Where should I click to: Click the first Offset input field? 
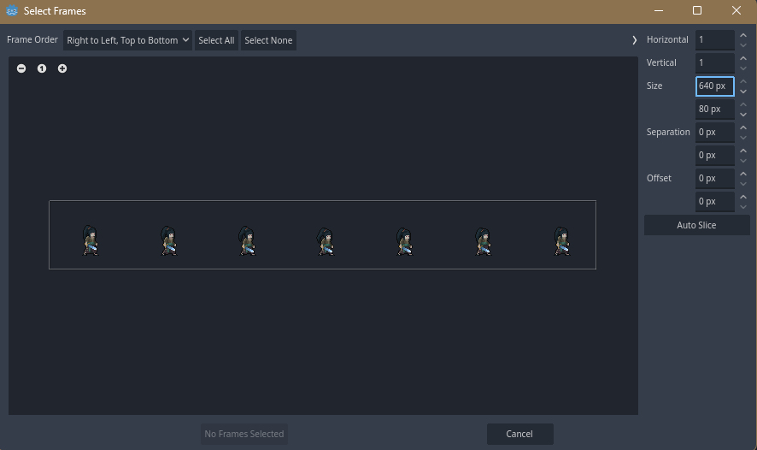point(713,178)
